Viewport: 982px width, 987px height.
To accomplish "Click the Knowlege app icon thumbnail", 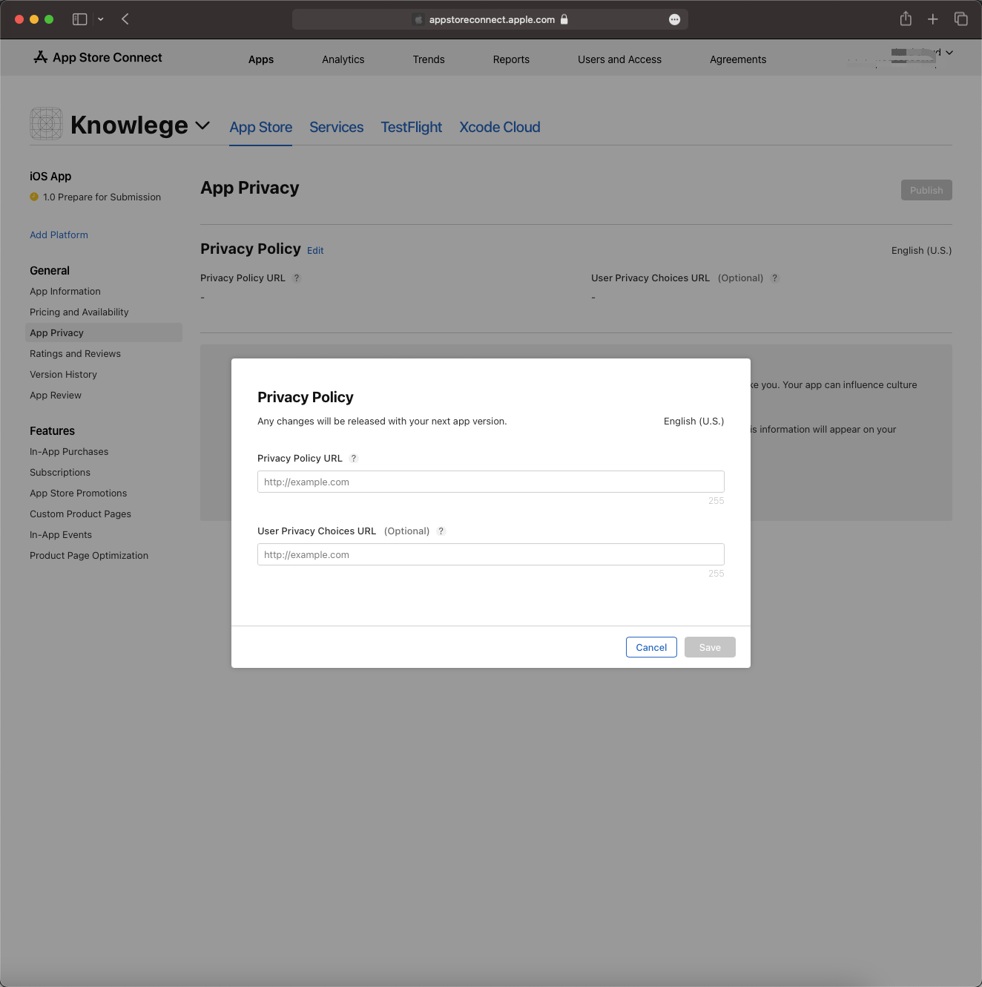I will click(46, 123).
